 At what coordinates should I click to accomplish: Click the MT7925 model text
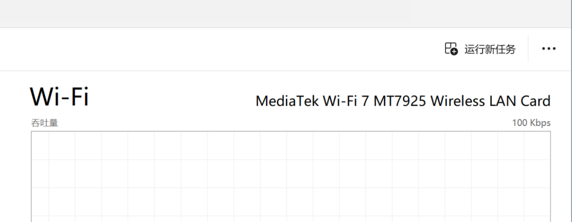coord(400,101)
